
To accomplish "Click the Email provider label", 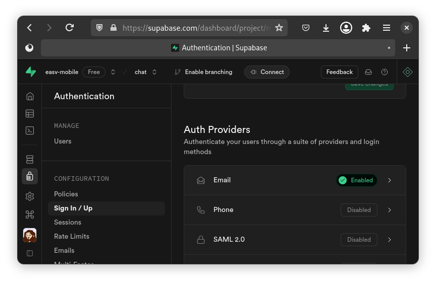I will (222, 180).
